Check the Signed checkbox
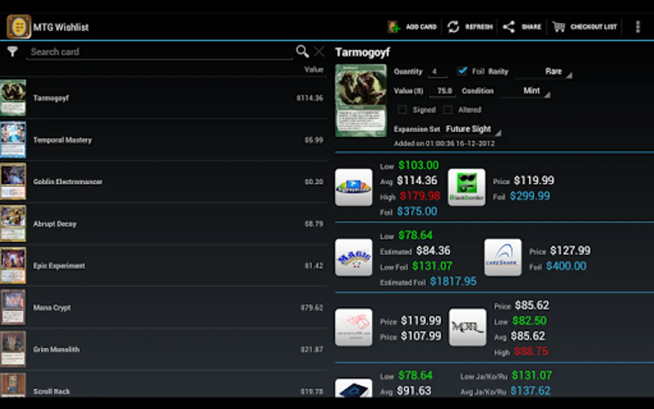 (401, 110)
